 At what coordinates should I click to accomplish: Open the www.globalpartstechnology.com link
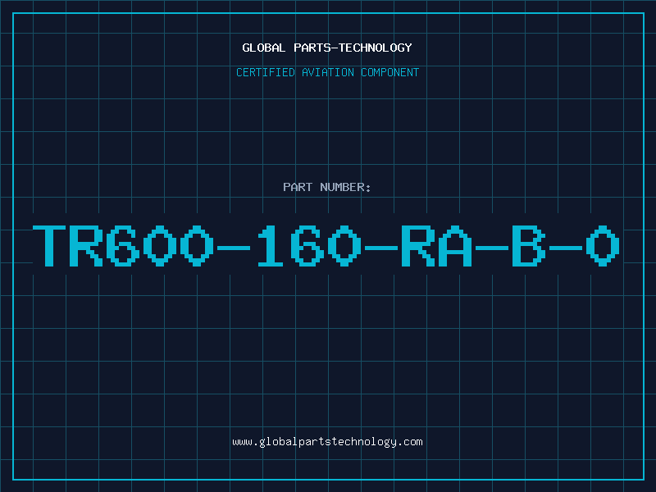point(327,442)
